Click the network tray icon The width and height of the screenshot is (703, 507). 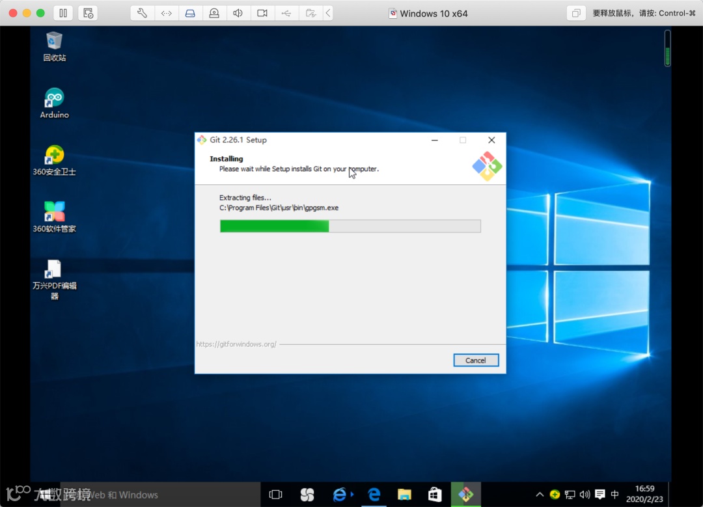point(570,495)
